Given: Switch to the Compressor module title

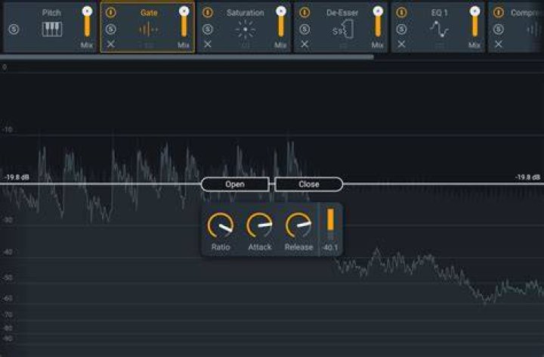Looking at the screenshot, I should (526, 13).
